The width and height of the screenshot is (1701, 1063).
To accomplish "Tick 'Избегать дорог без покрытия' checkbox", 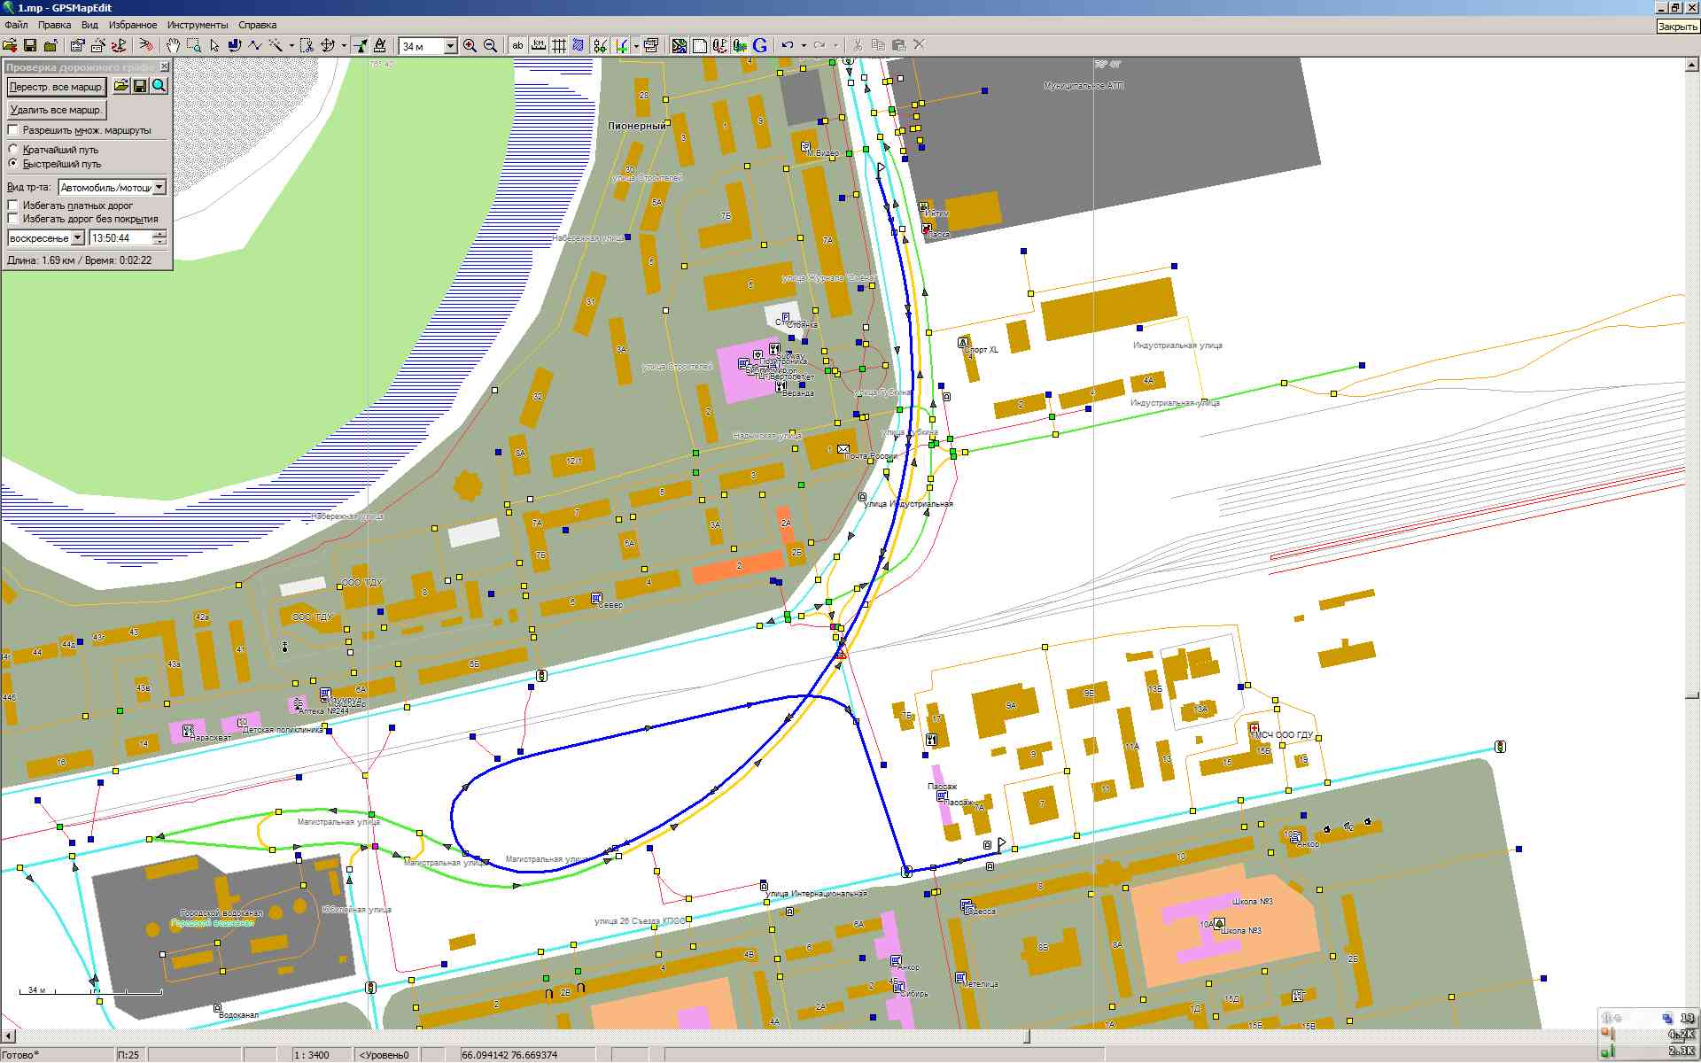I will [13, 219].
